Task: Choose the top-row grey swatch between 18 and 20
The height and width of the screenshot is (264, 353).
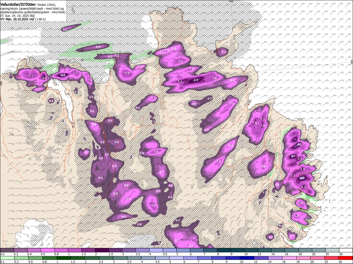Action: coord(305,250)
